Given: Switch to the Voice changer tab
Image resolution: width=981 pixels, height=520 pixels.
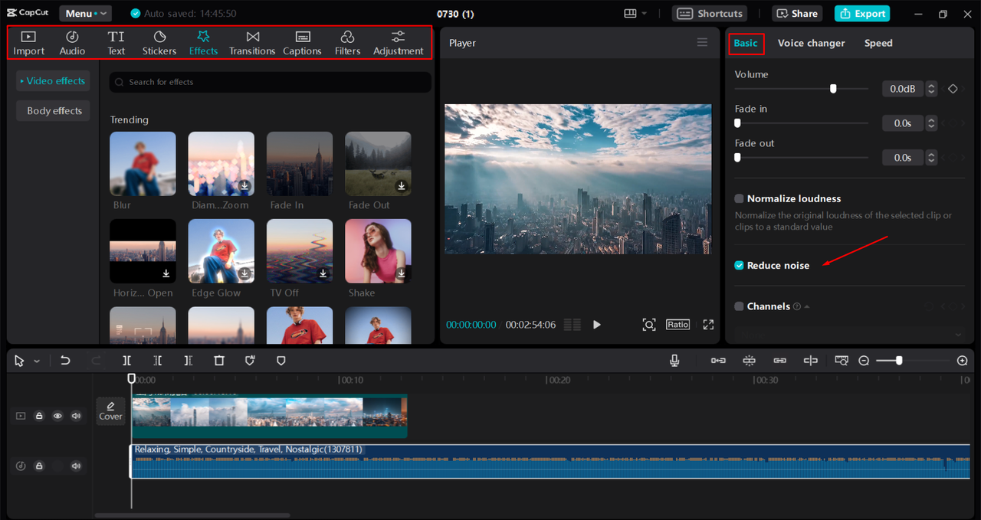Looking at the screenshot, I should pos(811,43).
